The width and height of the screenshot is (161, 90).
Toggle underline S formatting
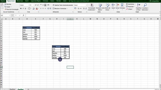25,8
